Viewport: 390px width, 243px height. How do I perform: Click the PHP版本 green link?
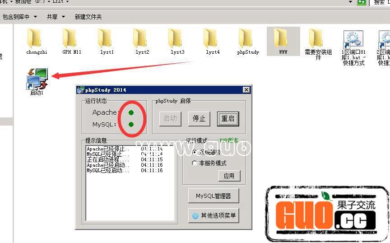coord(229,141)
